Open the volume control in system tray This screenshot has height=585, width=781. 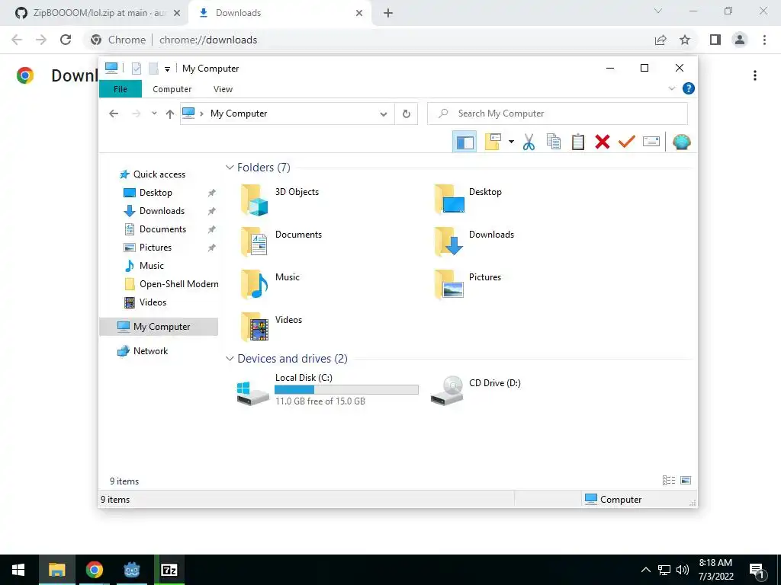[683, 570]
